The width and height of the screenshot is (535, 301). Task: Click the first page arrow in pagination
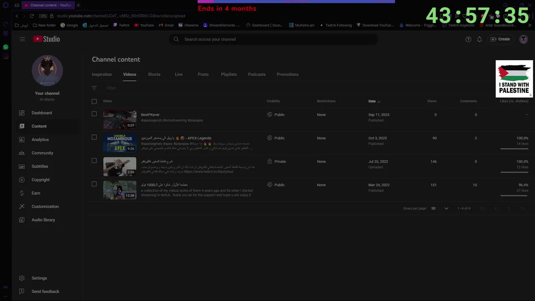click(482, 208)
